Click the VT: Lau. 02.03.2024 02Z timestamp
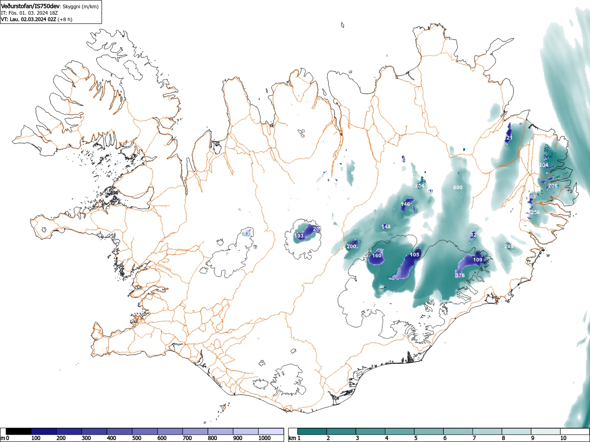 (x=29, y=19)
